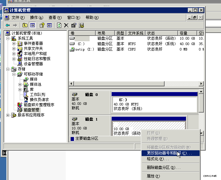This screenshot has height=180, width=221.
Task: Click the up one level folder icon
Action: pos(25,25)
